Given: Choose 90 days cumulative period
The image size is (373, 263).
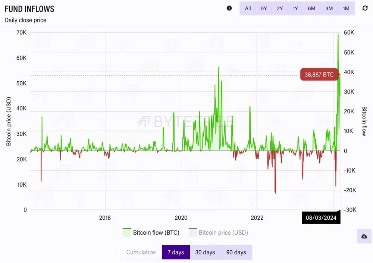Looking at the screenshot, I should click(236, 252).
